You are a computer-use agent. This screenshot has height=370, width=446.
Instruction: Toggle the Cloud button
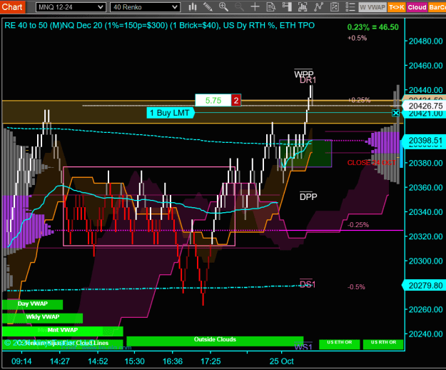417,7
